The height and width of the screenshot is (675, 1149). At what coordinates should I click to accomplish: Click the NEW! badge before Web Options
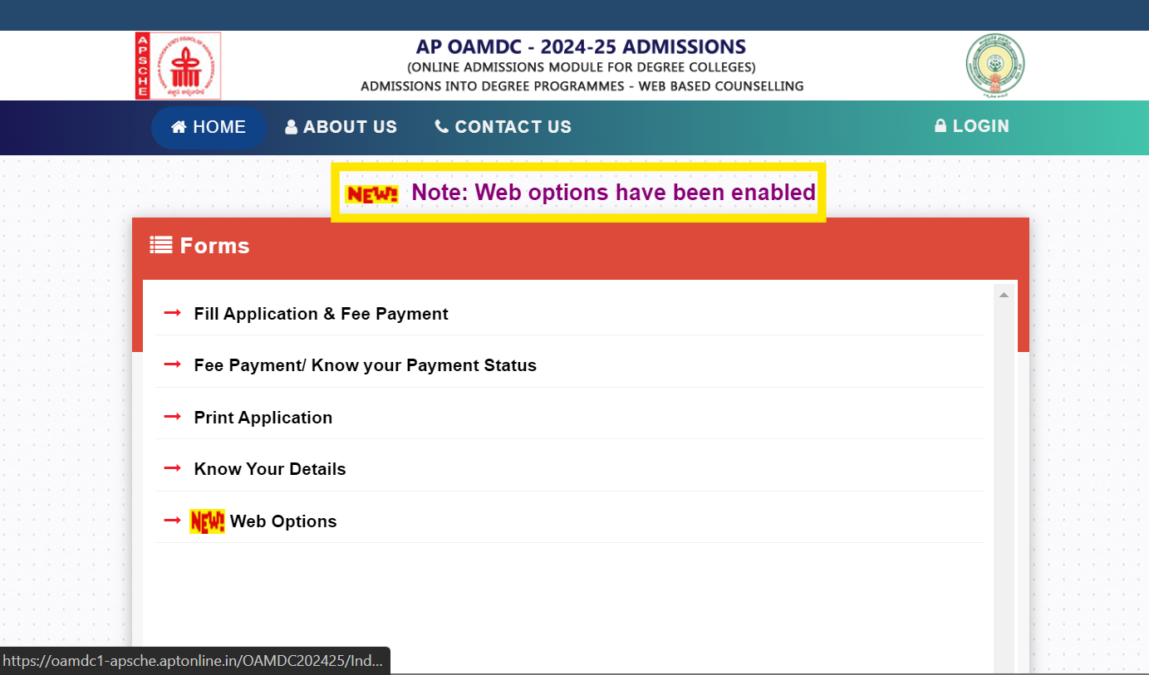207,521
